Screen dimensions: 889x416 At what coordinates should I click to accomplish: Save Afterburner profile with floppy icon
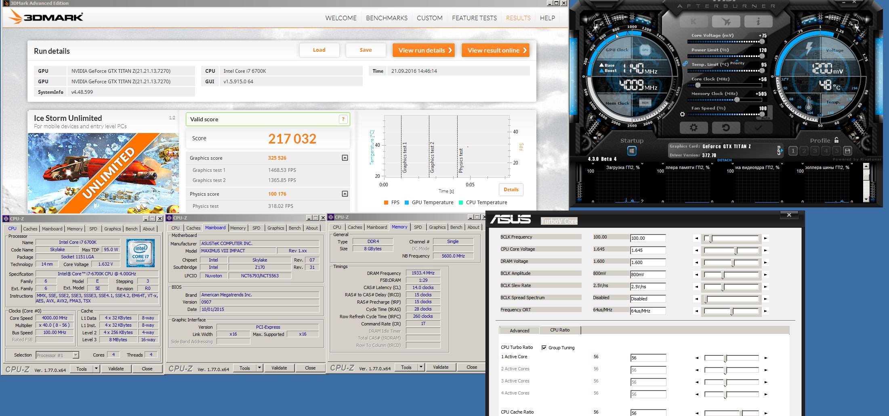click(848, 151)
